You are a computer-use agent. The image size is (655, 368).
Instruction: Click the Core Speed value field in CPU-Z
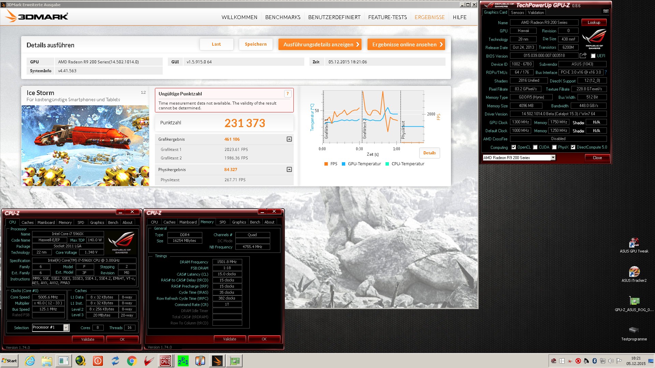[x=48, y=297]
